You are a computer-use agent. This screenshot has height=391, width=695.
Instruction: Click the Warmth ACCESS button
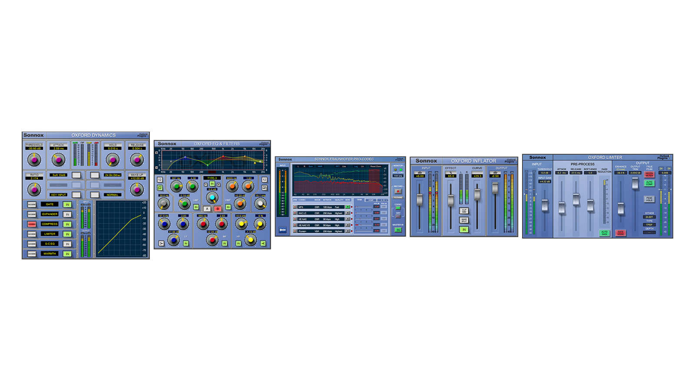32,254
